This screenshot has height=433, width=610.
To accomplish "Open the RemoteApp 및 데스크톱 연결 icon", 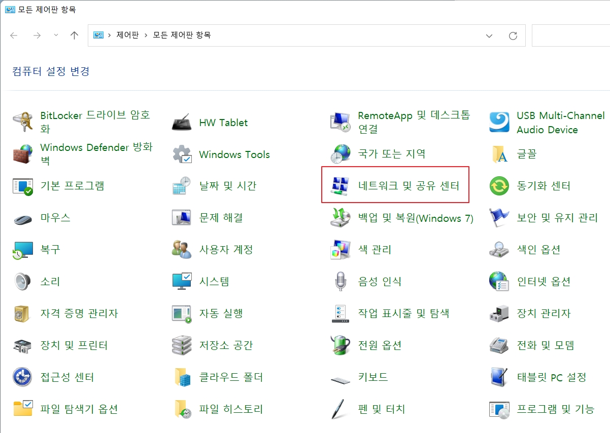I will (x=341, y=123).
